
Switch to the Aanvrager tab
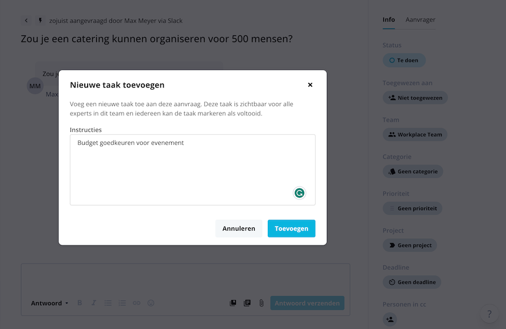pyautogui.click(x=420, y=20)
